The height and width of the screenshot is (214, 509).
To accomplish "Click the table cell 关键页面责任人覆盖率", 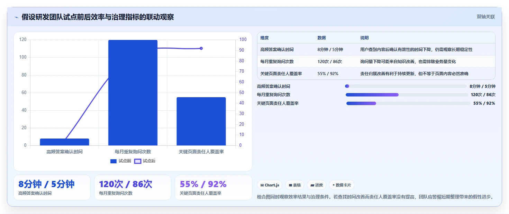I will point(281,74).
